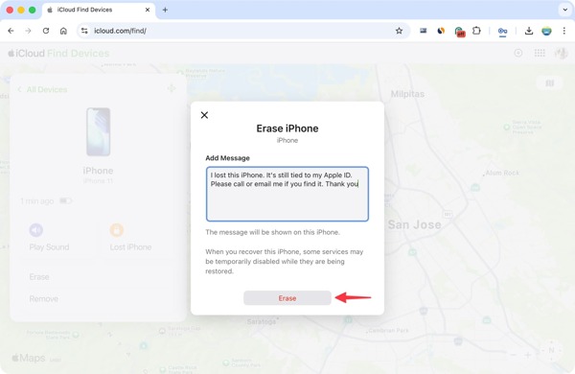Viewport: 575px width, 374px height.
Task: Bookmark this page with star icon
Action: click(x=399, y=31)
